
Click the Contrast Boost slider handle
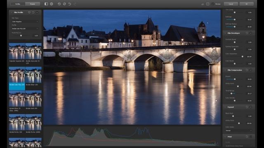click(235, 42)
